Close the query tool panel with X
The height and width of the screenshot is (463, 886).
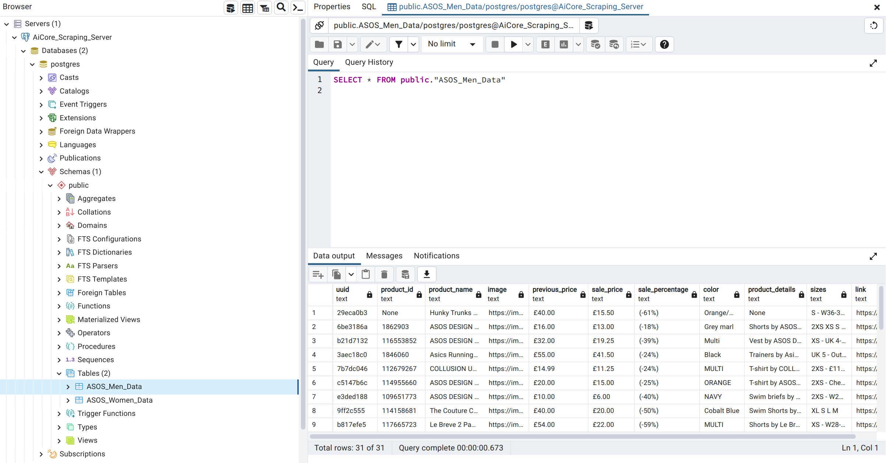(x=877, y=7)
